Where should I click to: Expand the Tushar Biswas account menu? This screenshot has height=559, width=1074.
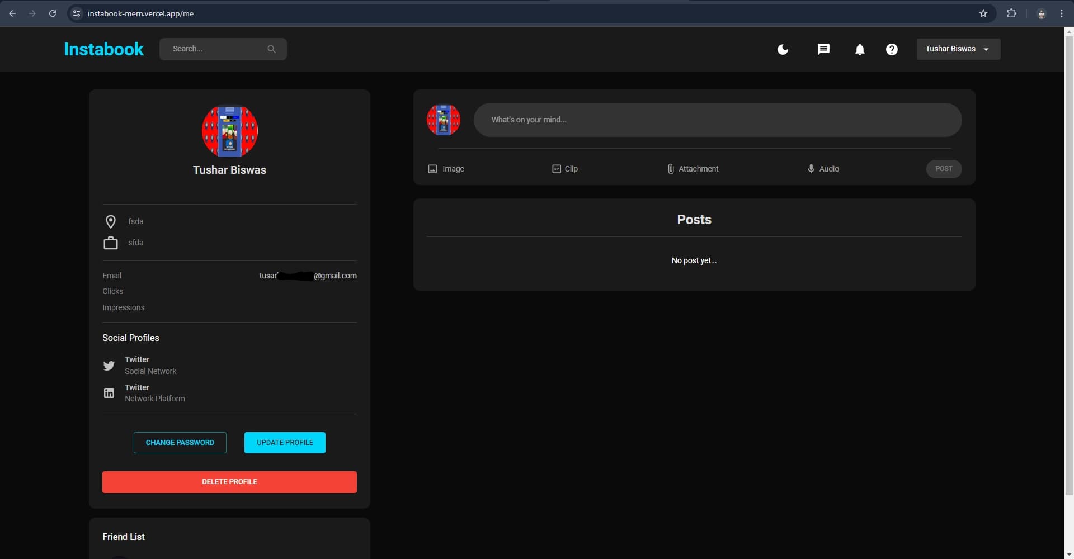pos(958,49)
